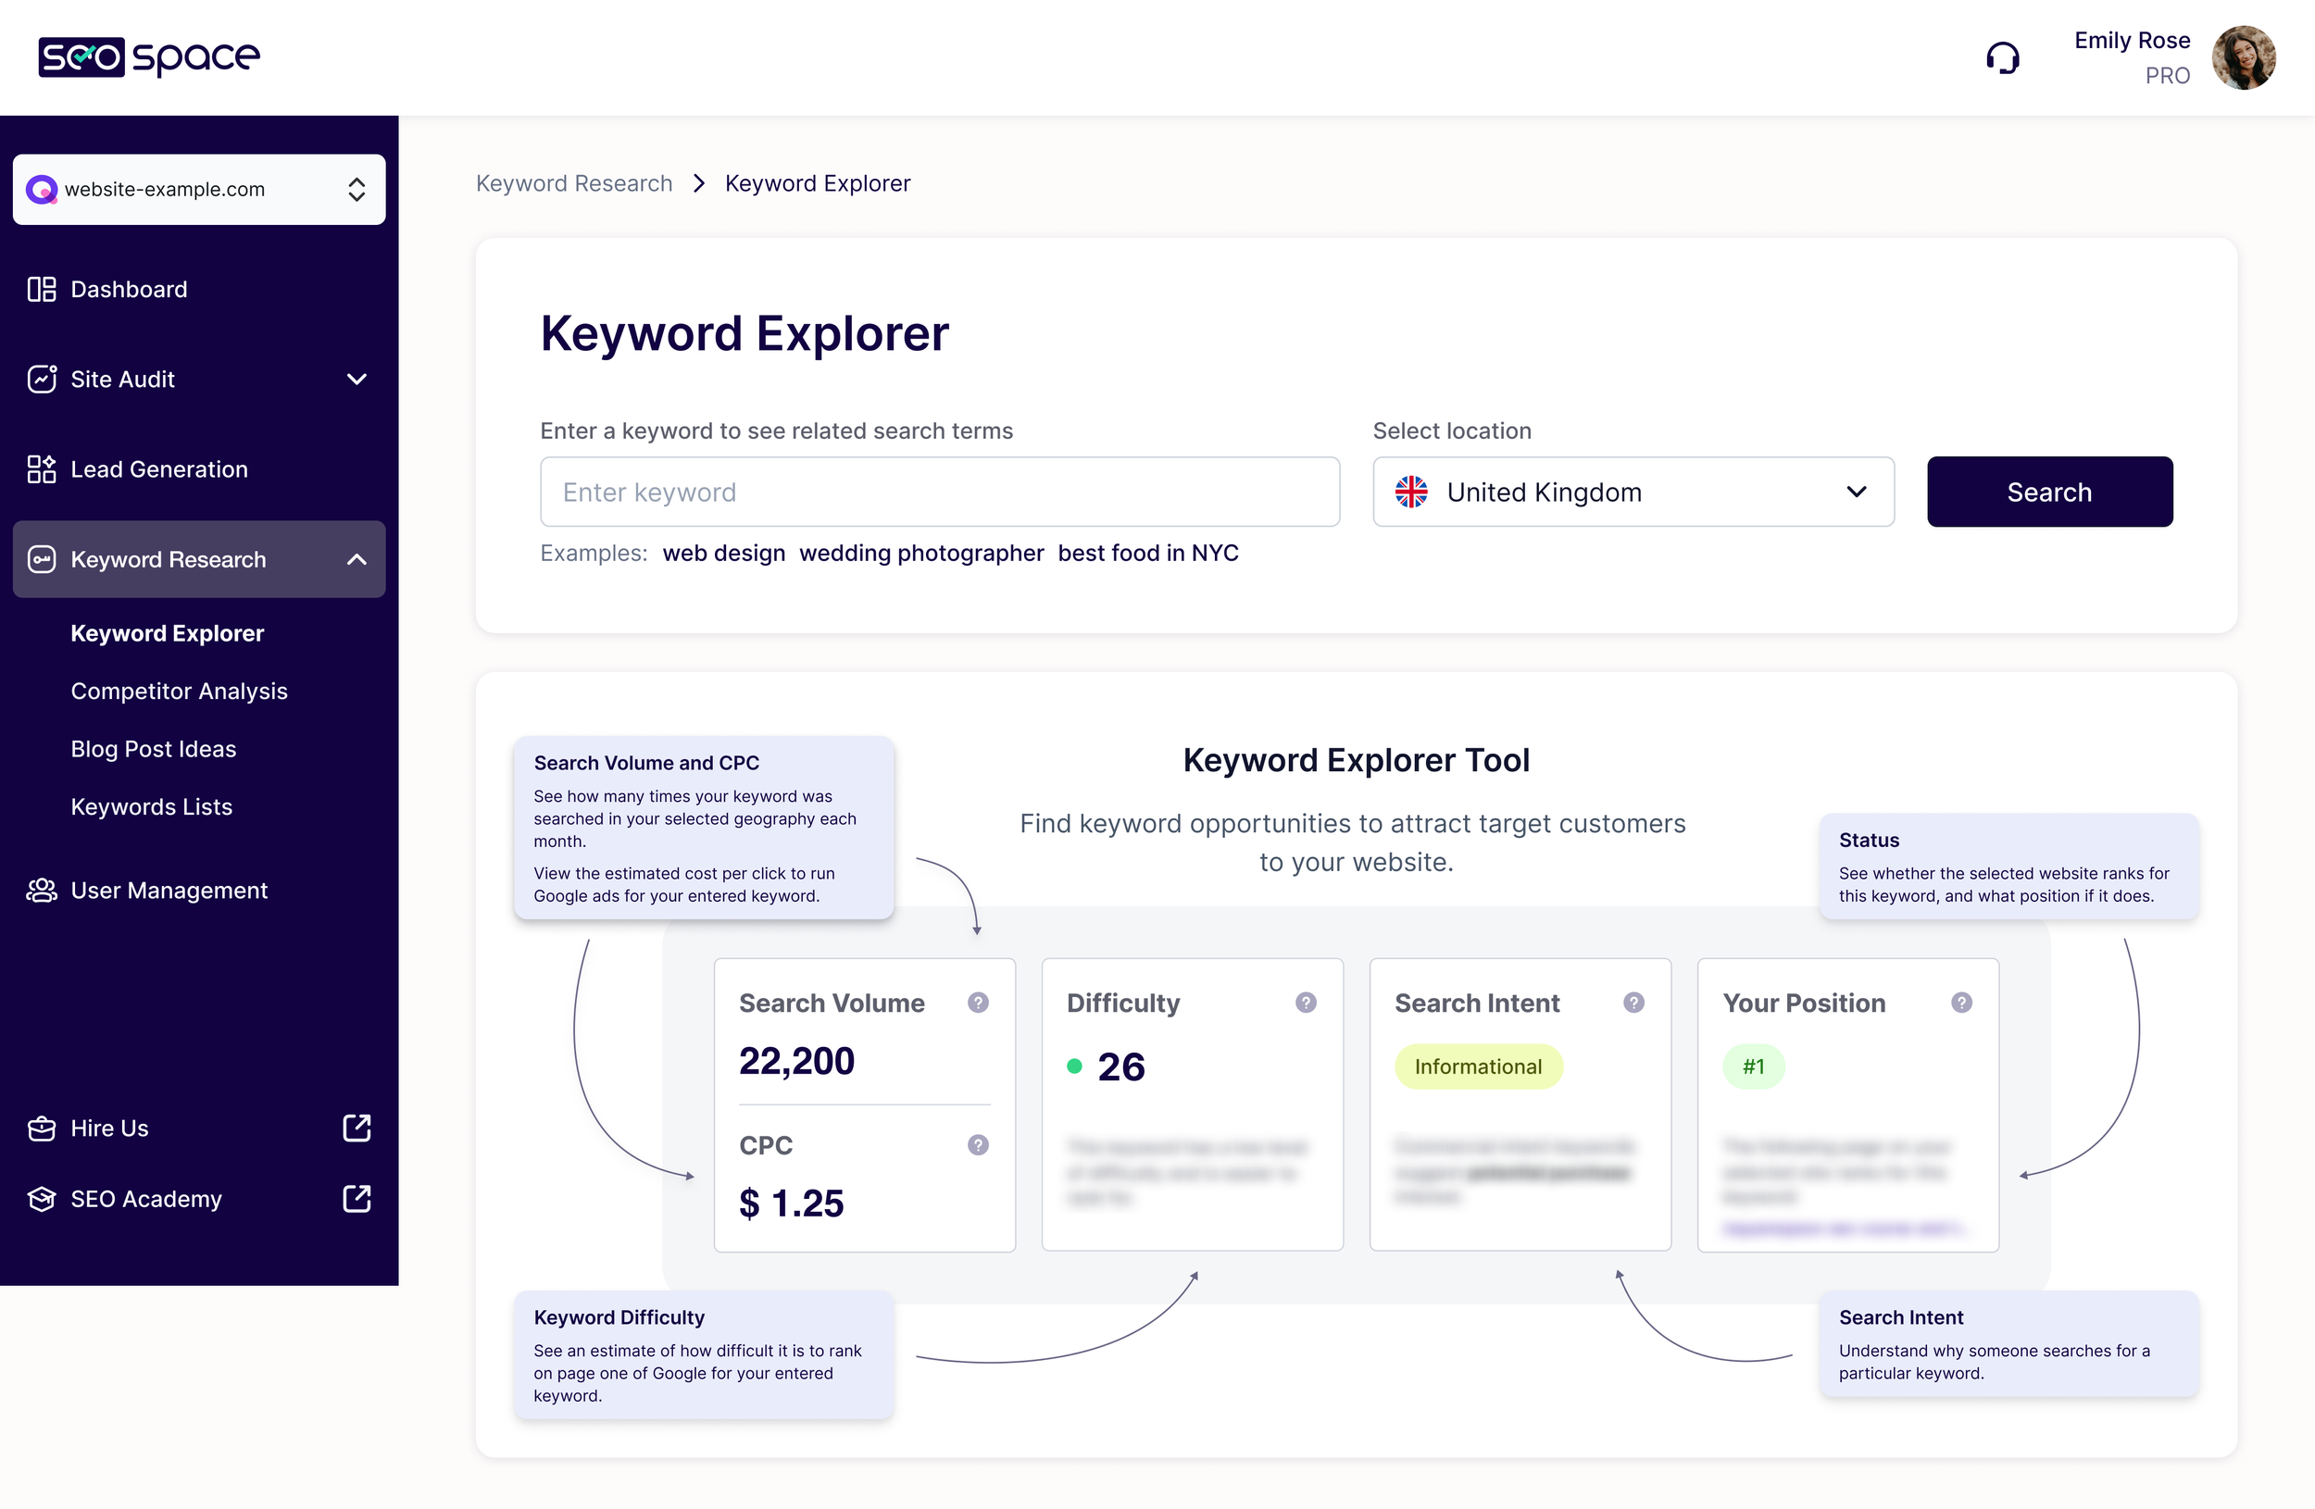The height and width of the screenshot is (1509, 2315).
Task: Click the Difficulty card's help icon
Action: coord(1305,1003)
